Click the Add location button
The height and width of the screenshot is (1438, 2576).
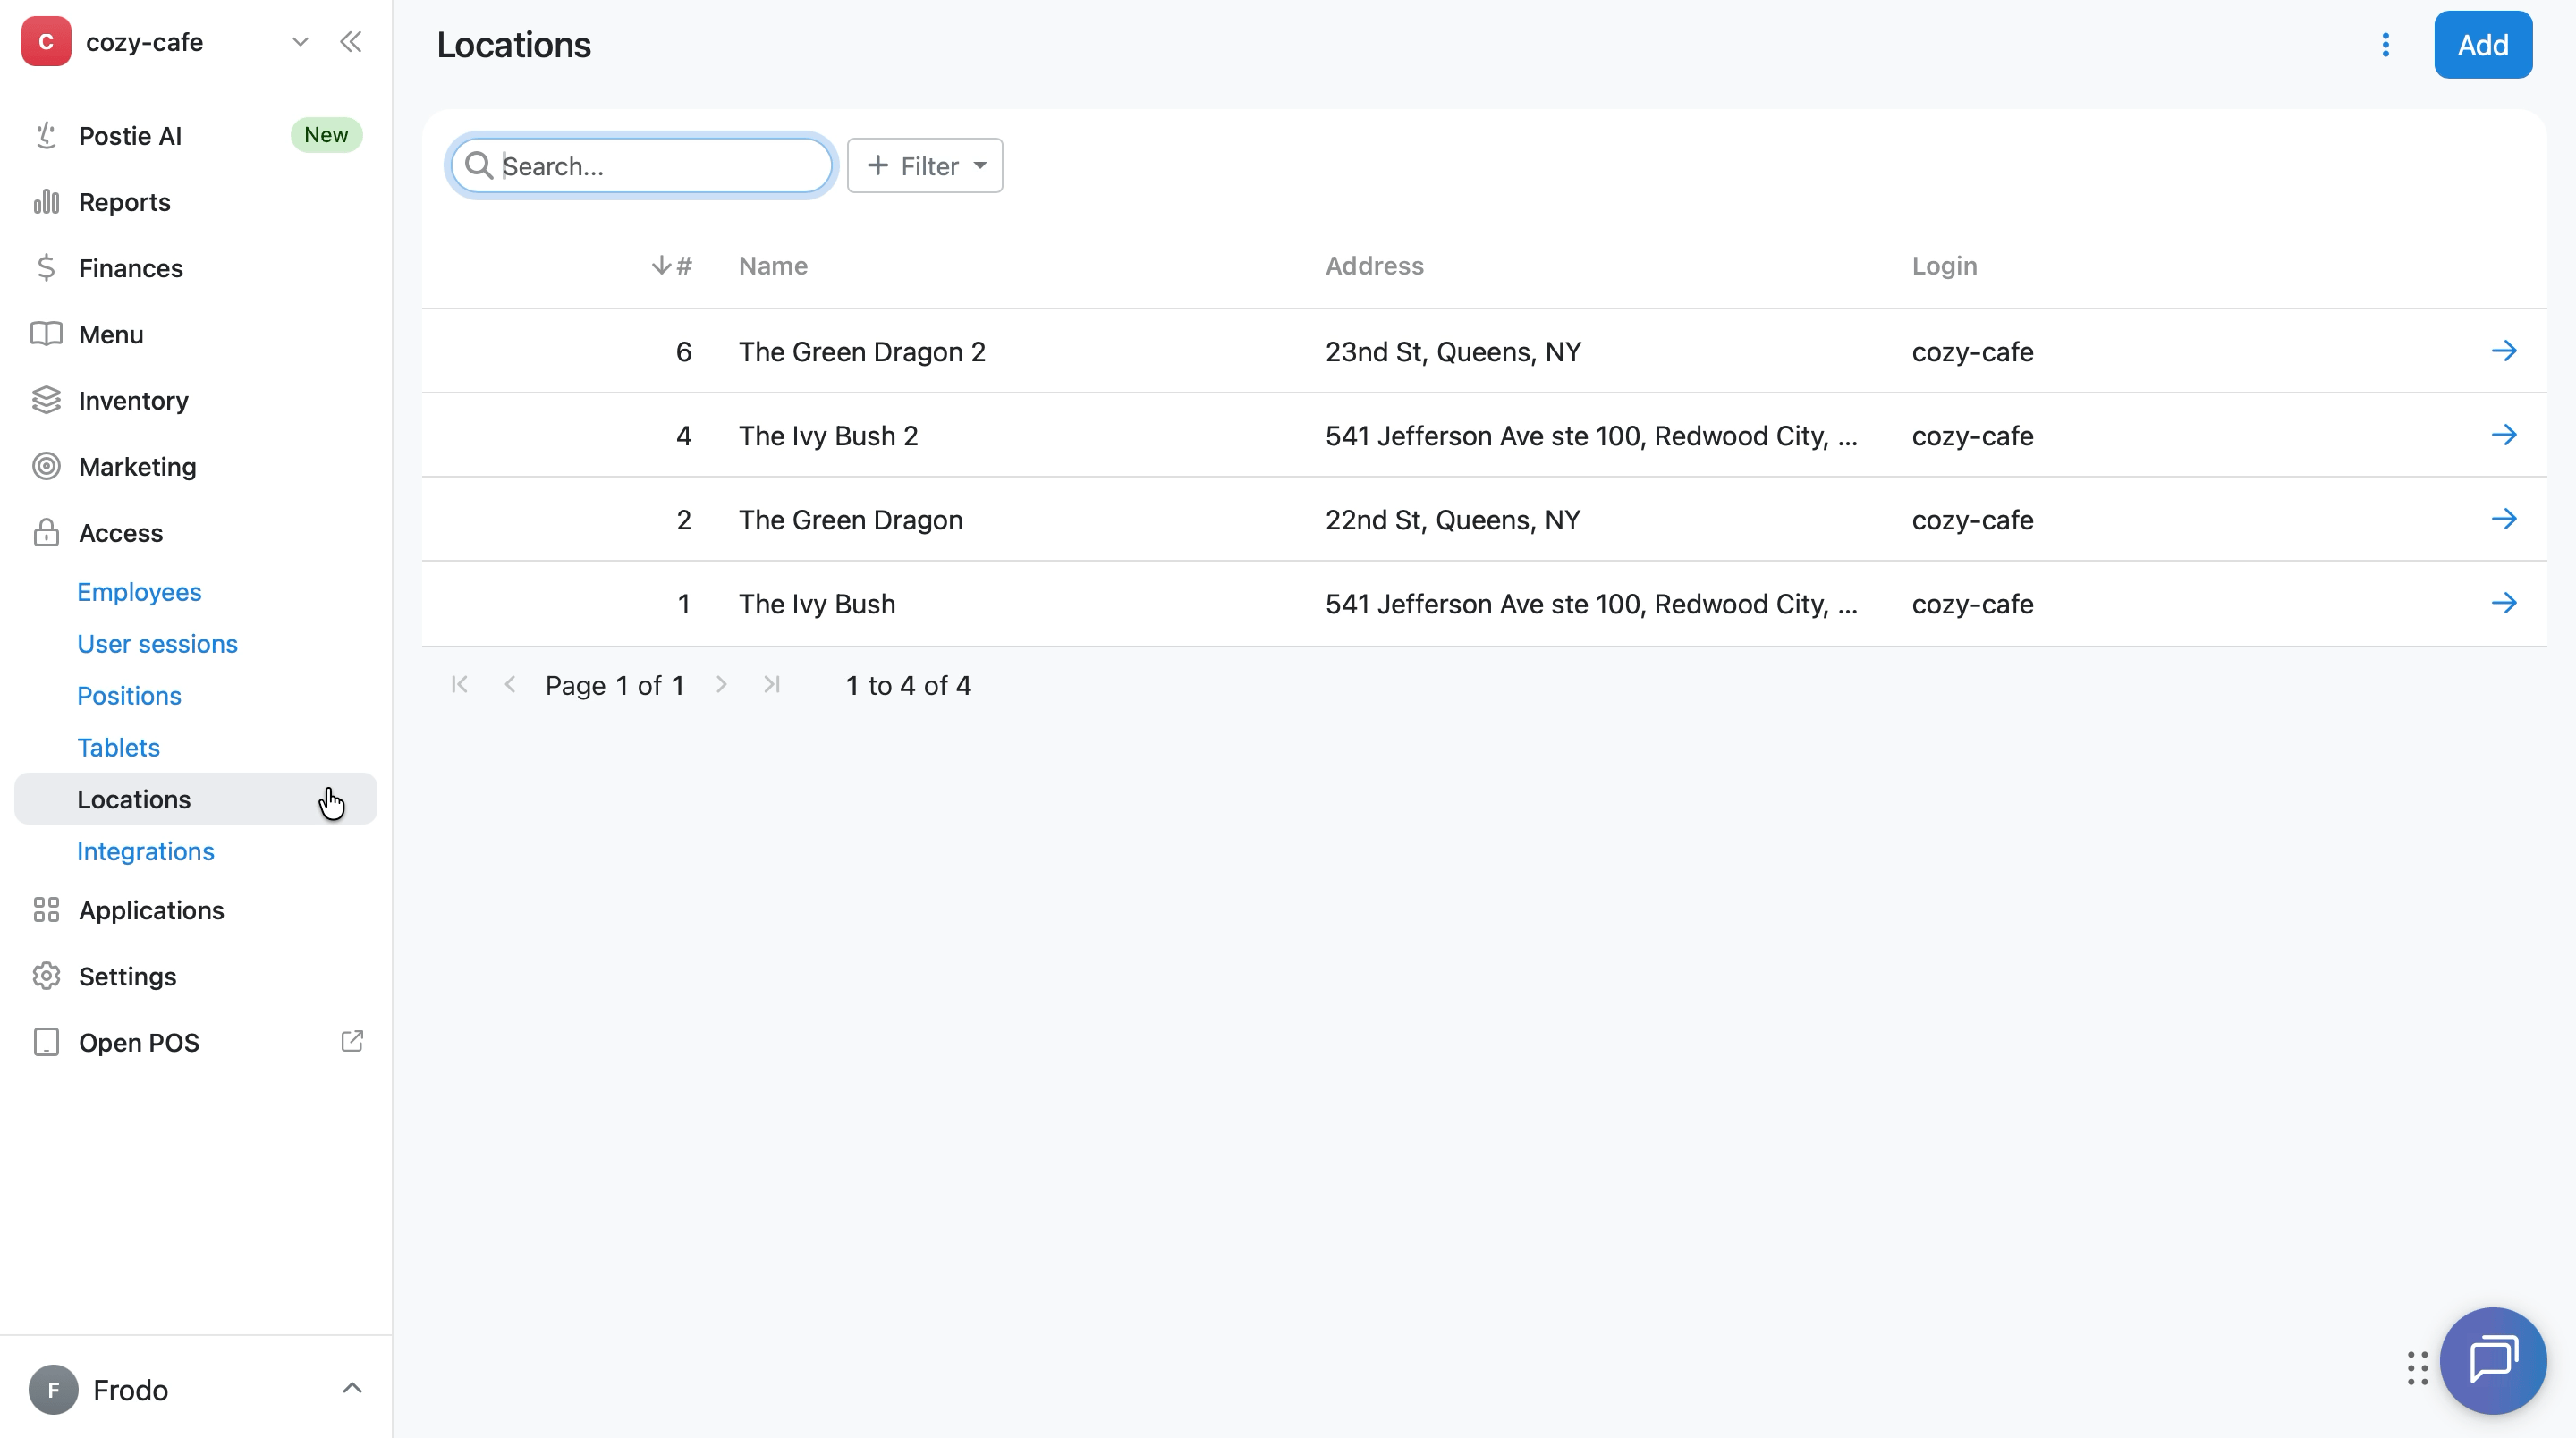pyautogui.click(x=2483, y=45)
